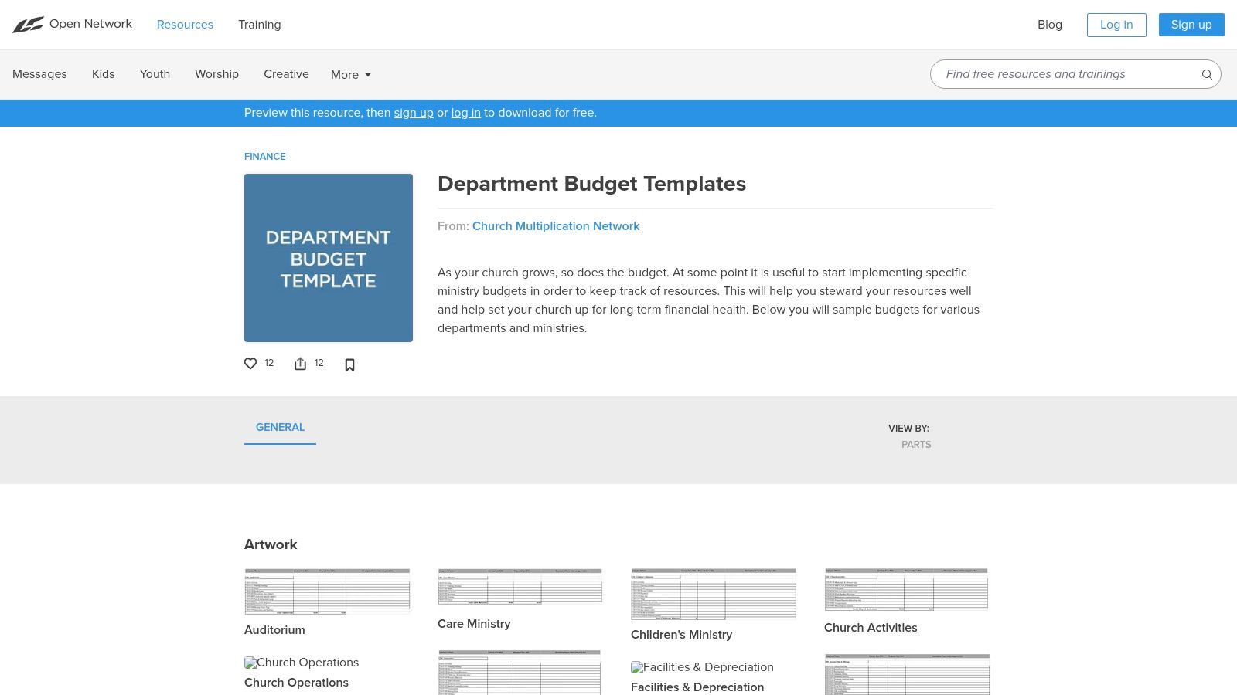Click the bold Facilities & Depreciation title

(x=697, y=687)
